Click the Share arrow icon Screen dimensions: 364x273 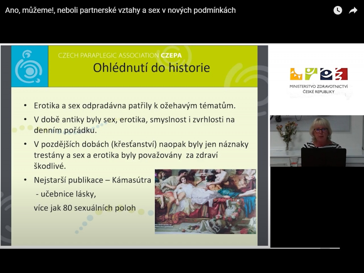click(353, 10)
